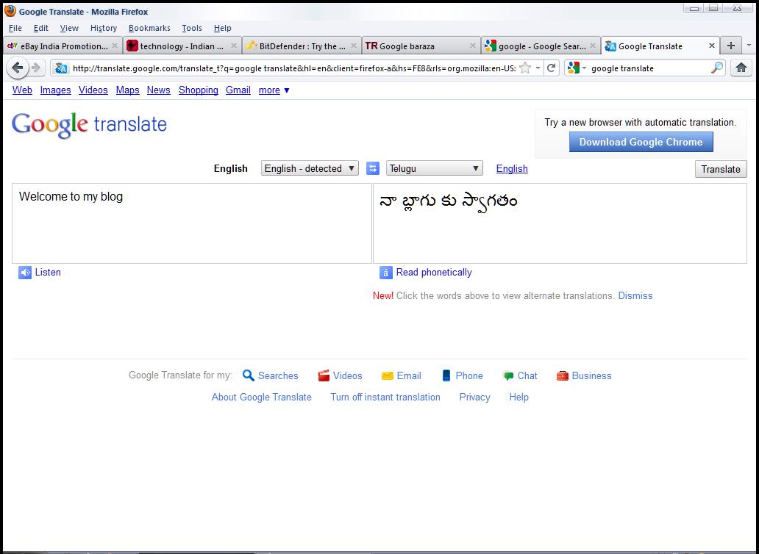Click the Business briefcase icon
Image resolution: width=759 pixels, height=554 pixels.
pyautogui.click(x=563, y=375)
